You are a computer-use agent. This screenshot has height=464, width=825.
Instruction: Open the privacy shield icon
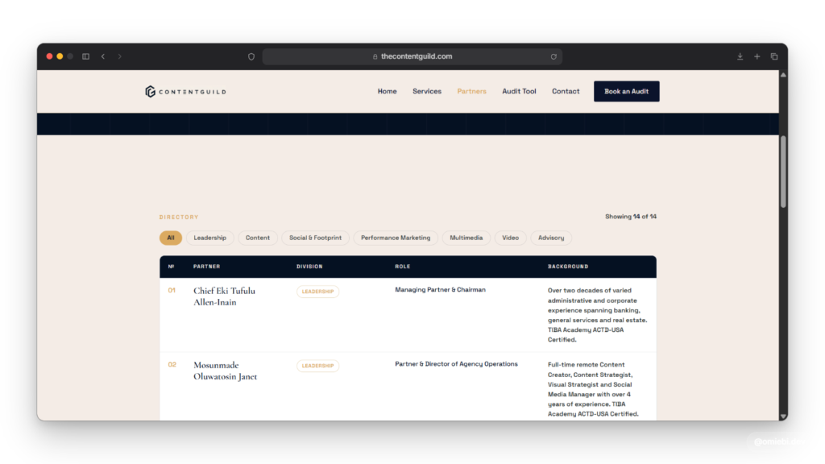(x=251, y=56)
